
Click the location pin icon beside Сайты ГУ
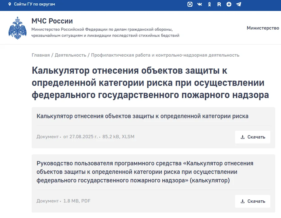click(x=10, y=4)
